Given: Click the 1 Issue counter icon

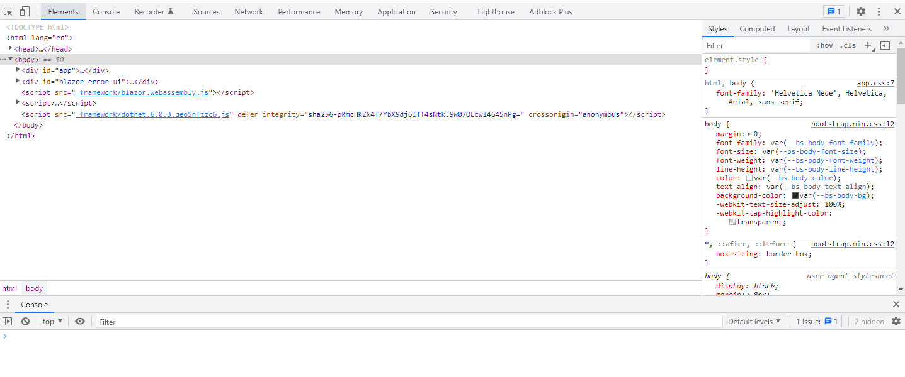Looking at the screenshot, I should click(x=816, y=321).
